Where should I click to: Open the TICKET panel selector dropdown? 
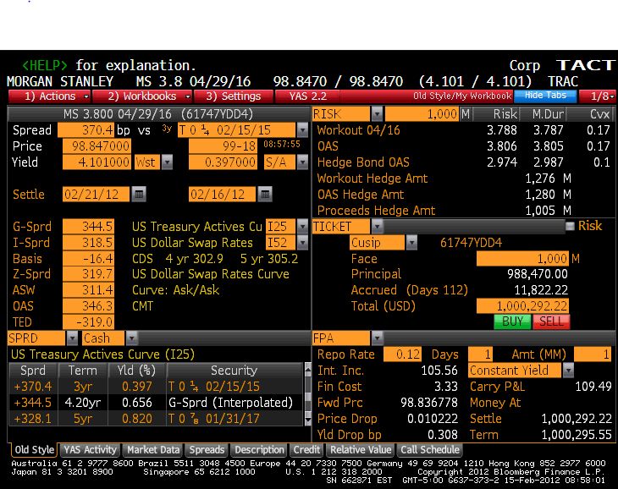click(377, 227)
